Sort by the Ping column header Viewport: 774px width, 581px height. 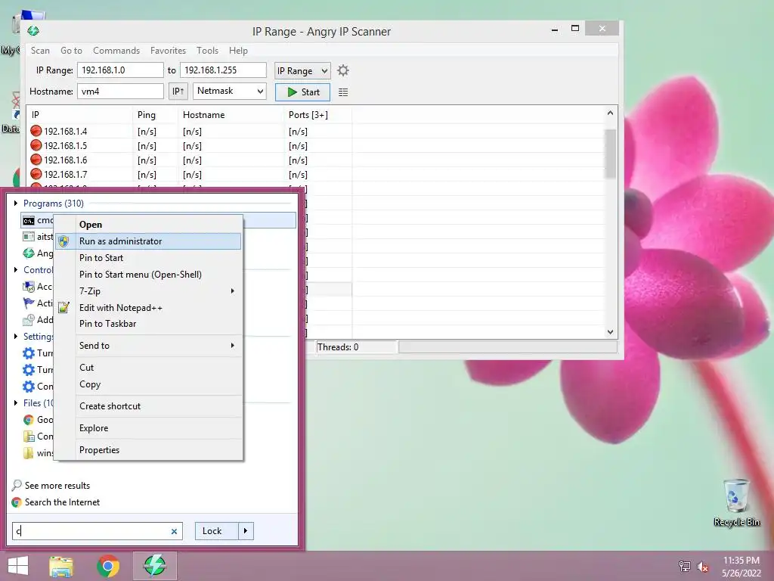click(154, 115)
